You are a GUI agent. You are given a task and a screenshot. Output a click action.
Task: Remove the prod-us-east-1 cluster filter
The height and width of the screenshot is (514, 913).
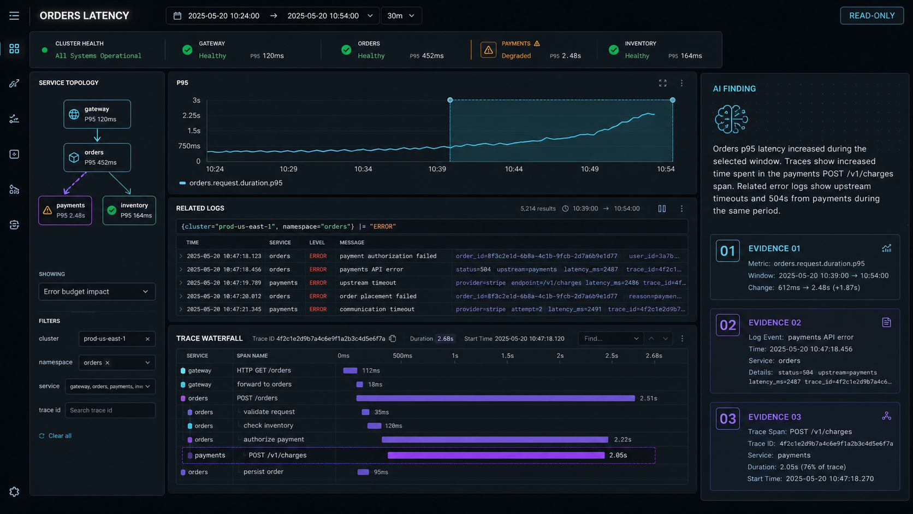pyautogui.click(x=147, y=339)
